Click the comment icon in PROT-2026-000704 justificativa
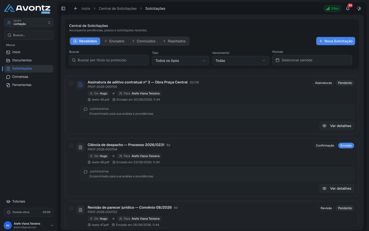The image size is (369, 231). (x=85, y=172)
